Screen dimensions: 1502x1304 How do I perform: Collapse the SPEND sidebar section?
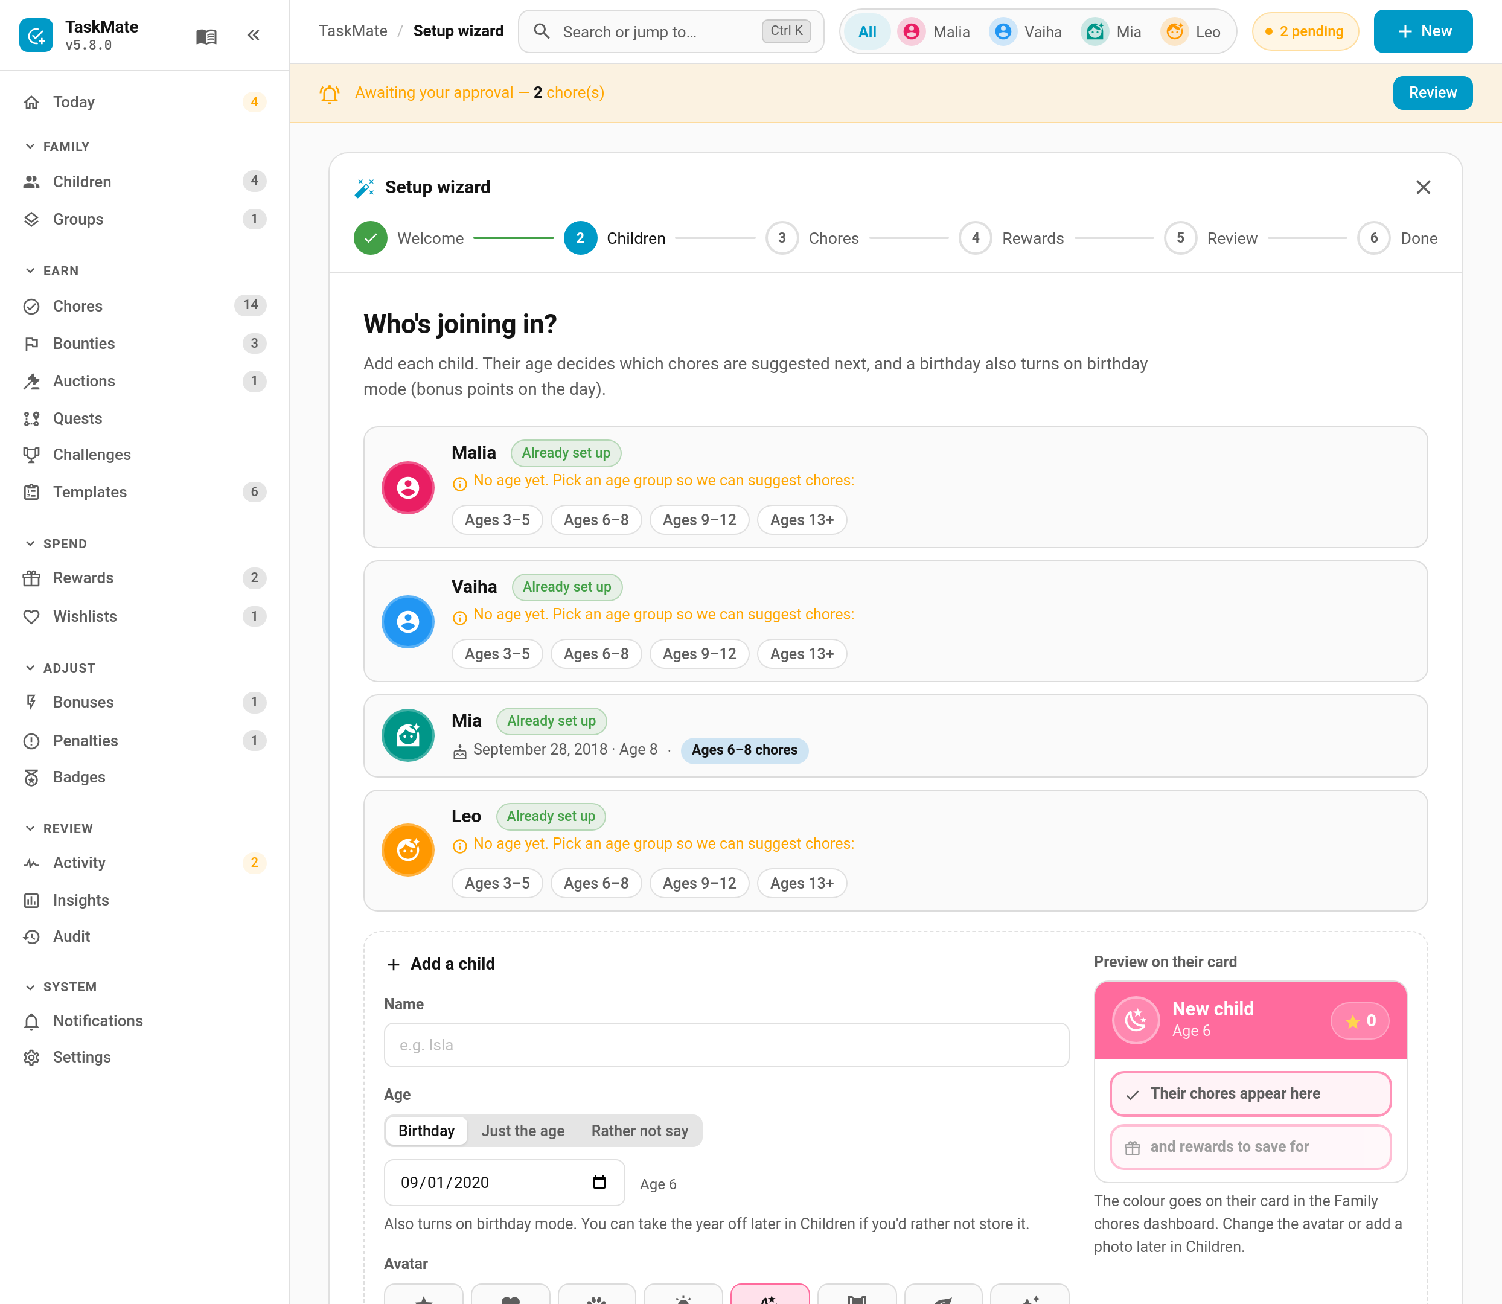(x=56, y=543)
